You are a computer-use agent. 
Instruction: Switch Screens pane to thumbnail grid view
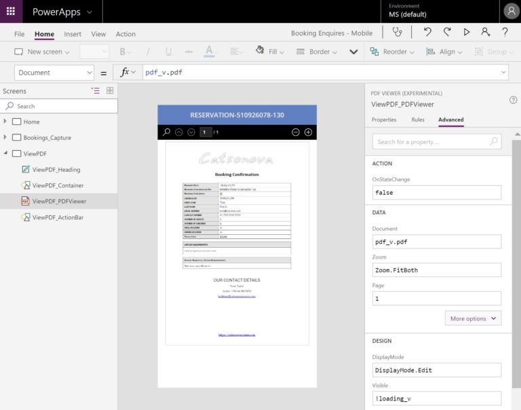point(110,90)
